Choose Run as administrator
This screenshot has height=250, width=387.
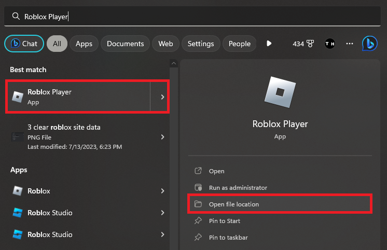click(x=280, y=188)
